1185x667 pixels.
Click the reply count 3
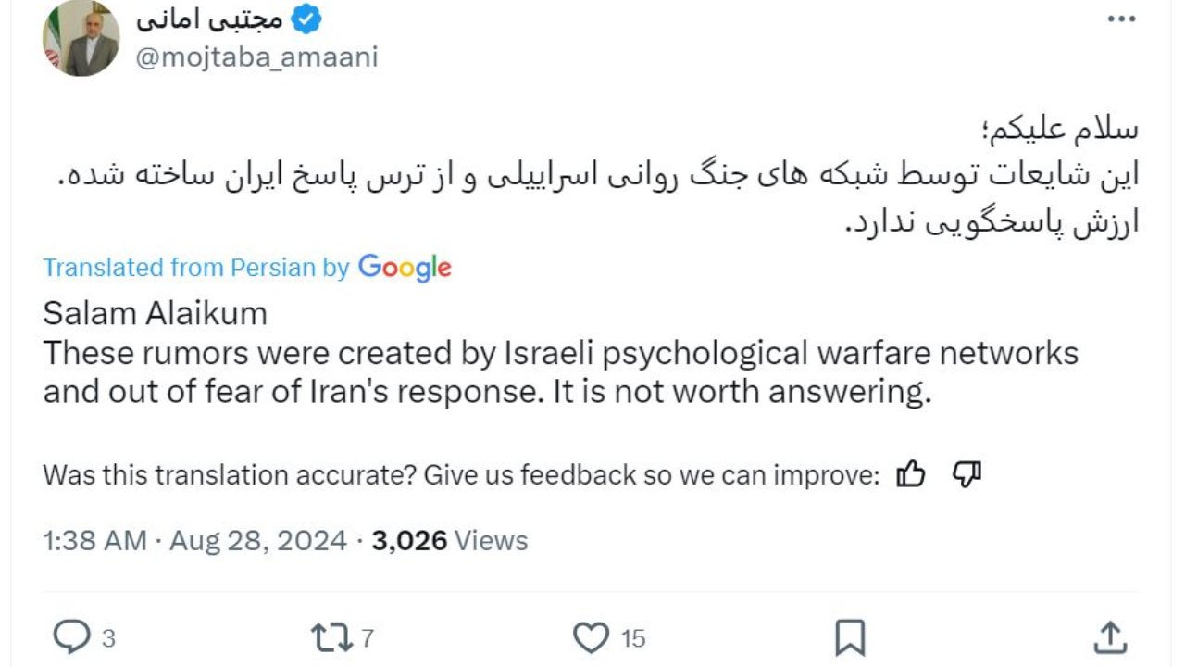108,638
